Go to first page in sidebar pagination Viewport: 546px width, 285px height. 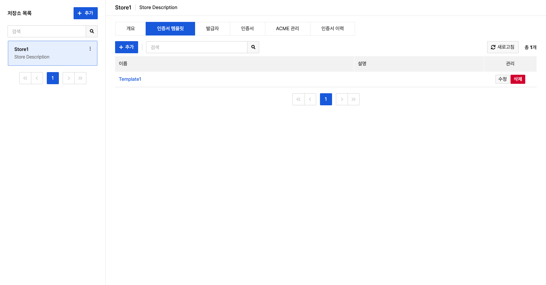pyautogui.click(x=25, y=78)
